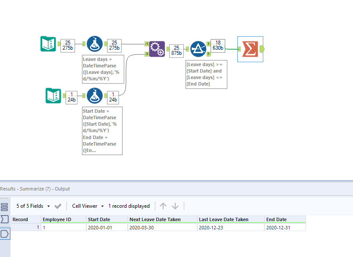The width and height of the screenshot is (353, 257).
Task: Open the Start Date Formula tool
Action: [95, 96]
